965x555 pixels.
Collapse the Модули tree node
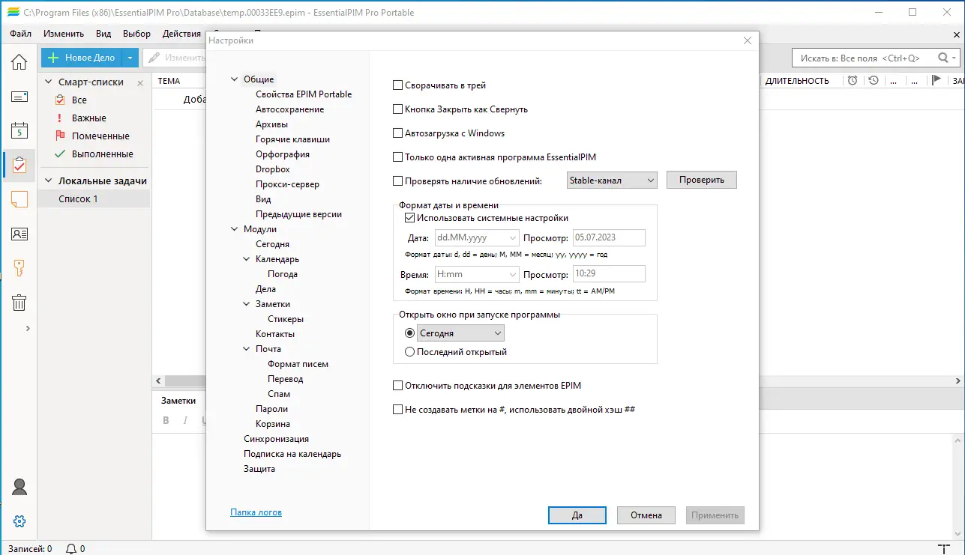point(235,229)
